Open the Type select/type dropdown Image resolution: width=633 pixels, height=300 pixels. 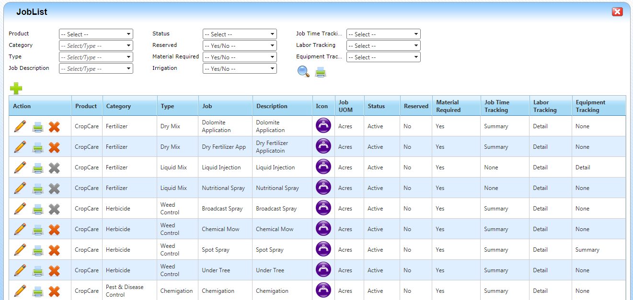[x=96, y=57]
